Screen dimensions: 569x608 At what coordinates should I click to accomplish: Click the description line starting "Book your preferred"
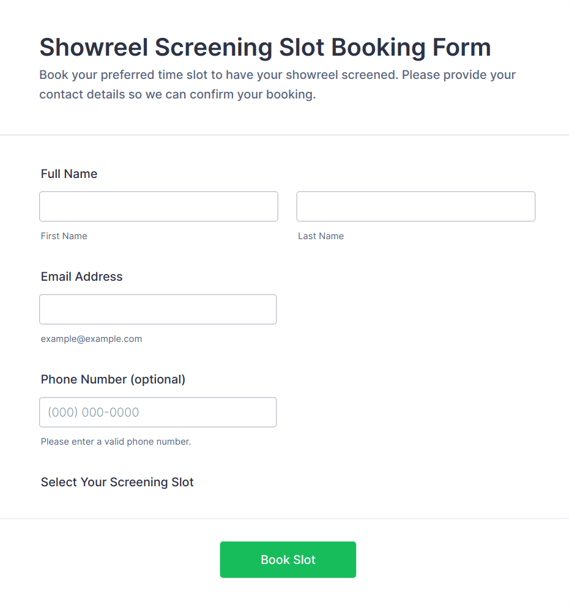point(277,75)
